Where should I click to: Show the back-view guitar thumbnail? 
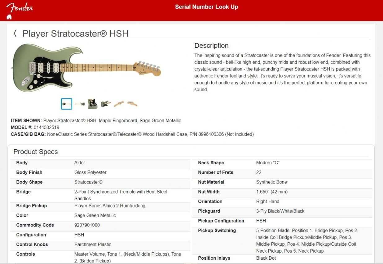pyautogui.click(x=80, y=104)
